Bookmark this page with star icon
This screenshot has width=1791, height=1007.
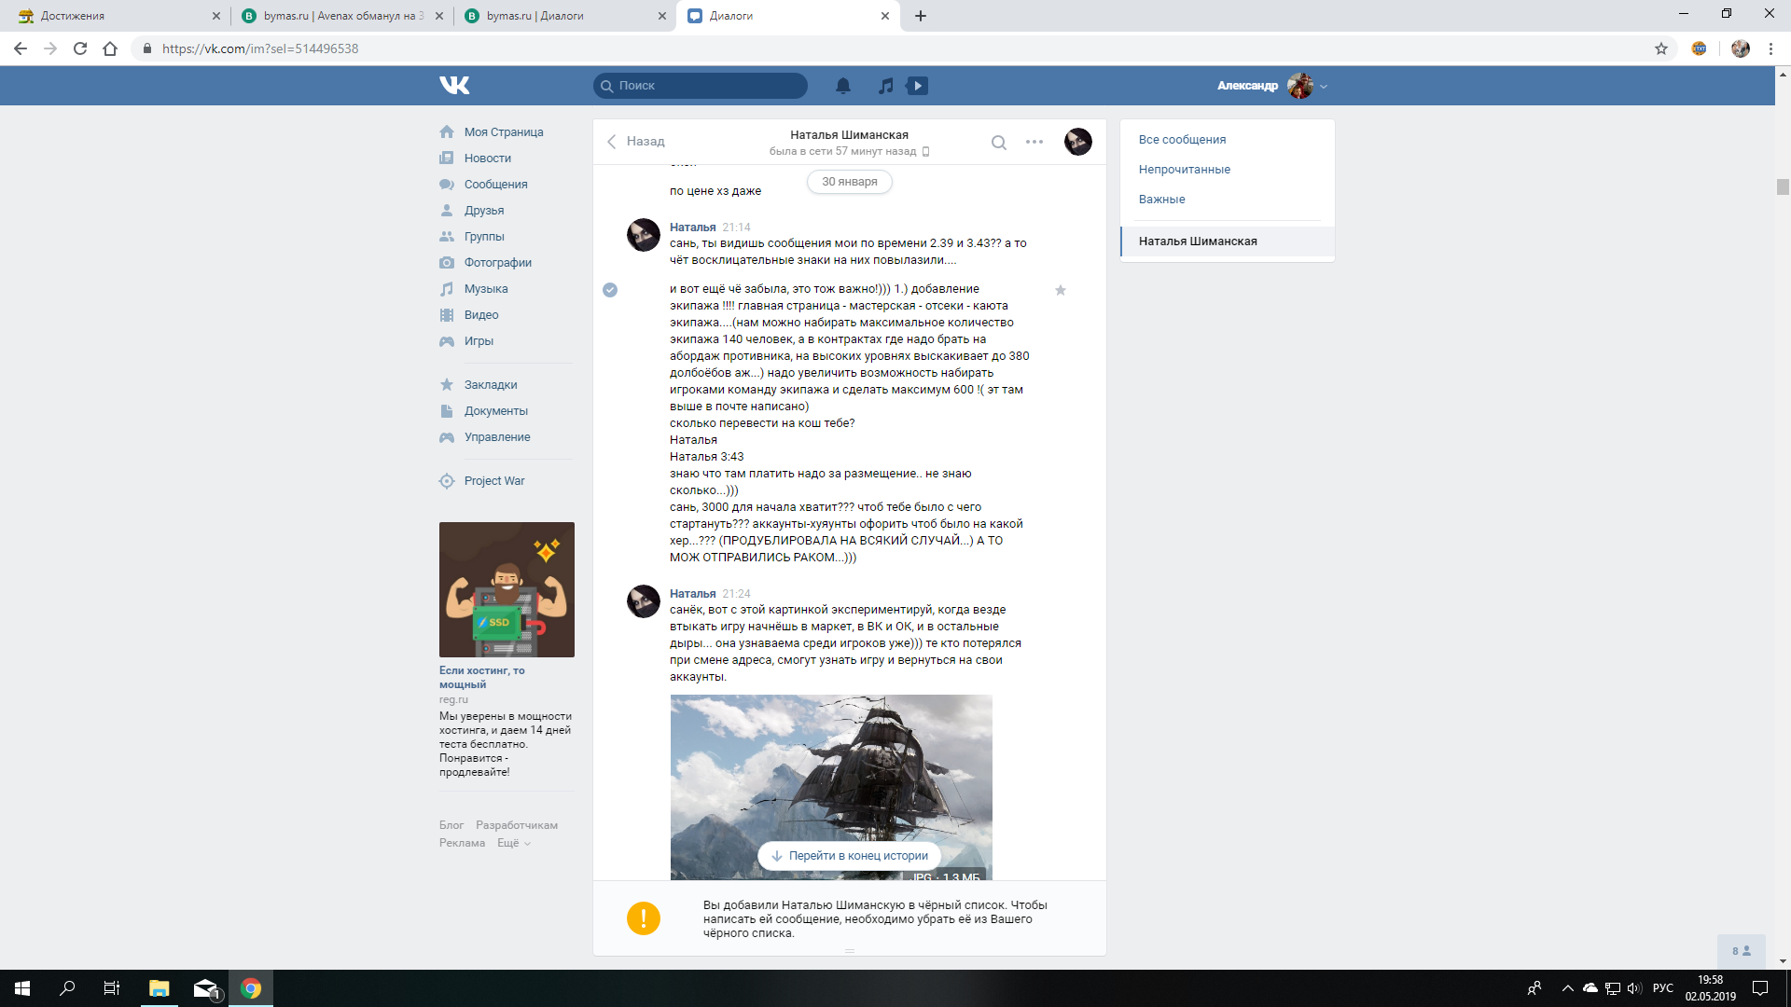click(1660, 48)
